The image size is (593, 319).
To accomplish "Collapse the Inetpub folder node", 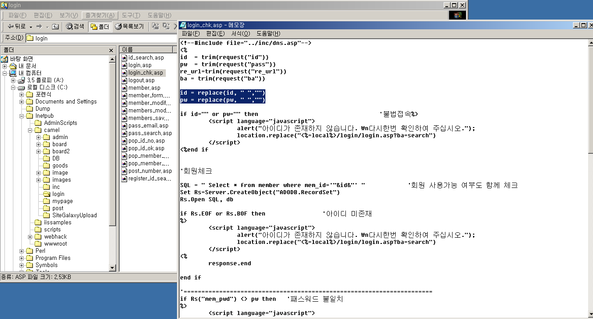I will pyautogui.click(x=22, y=116).
